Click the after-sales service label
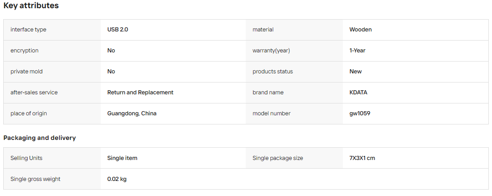The image size is (492, 196). pyautogui.click(x=34, y=93)
